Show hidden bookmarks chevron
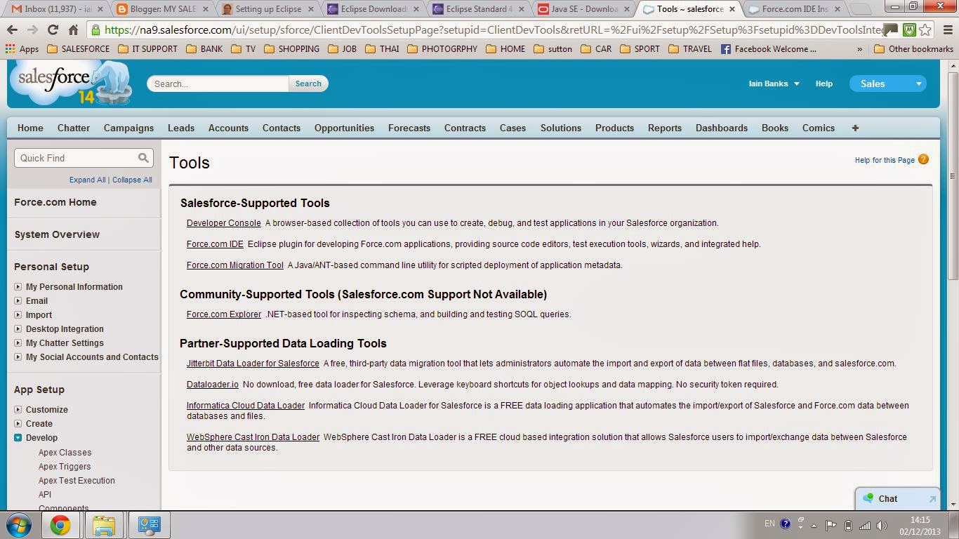This screenshot has width=959, height=539. tap(859, 49)
